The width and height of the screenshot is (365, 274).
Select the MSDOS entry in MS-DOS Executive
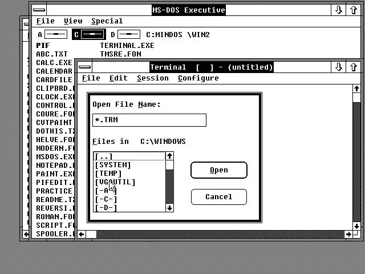point(55,157)
